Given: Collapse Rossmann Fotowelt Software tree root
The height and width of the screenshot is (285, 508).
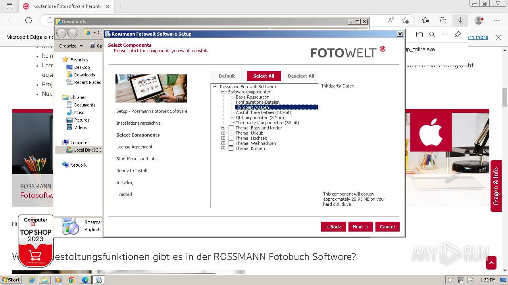Looking at the screenshot, I should click(216, 87).
